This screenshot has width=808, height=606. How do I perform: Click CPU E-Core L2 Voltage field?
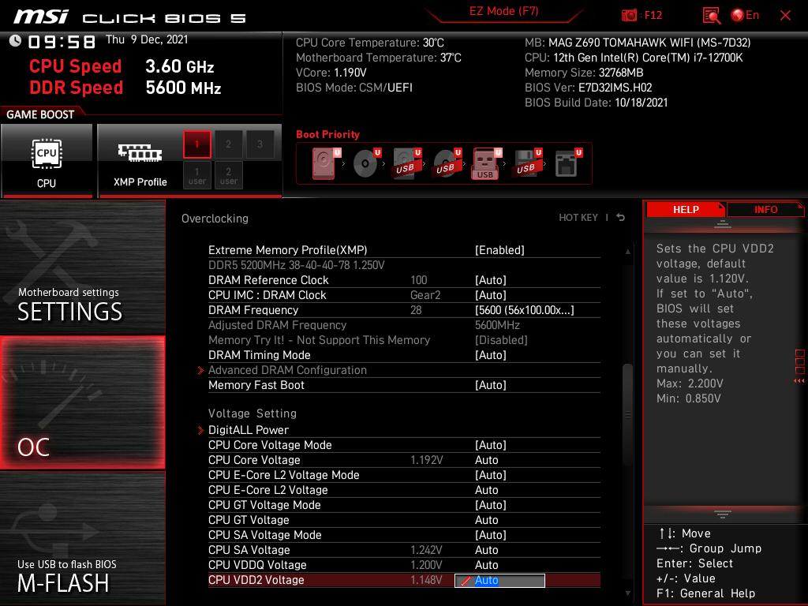pyautogui.click(x=486, y=489)
